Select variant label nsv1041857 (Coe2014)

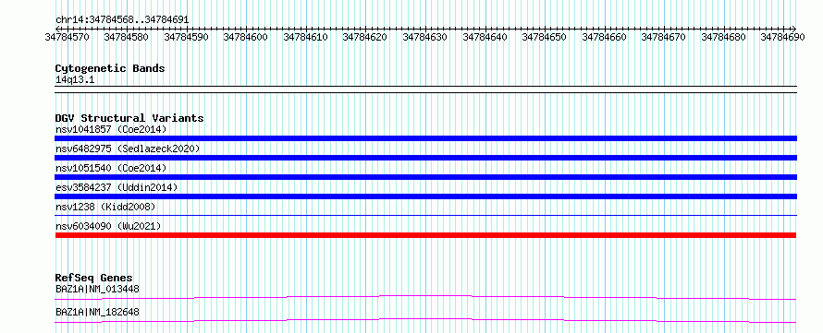(111, 129)
